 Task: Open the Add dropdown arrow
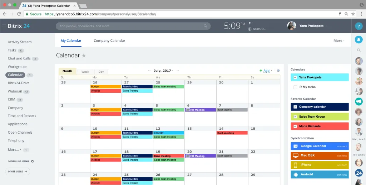[x=272, y=71]
